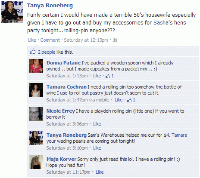Open Tamara Cochran's profile picture
The image size is (200, 178).
click(x=36, y=90)
